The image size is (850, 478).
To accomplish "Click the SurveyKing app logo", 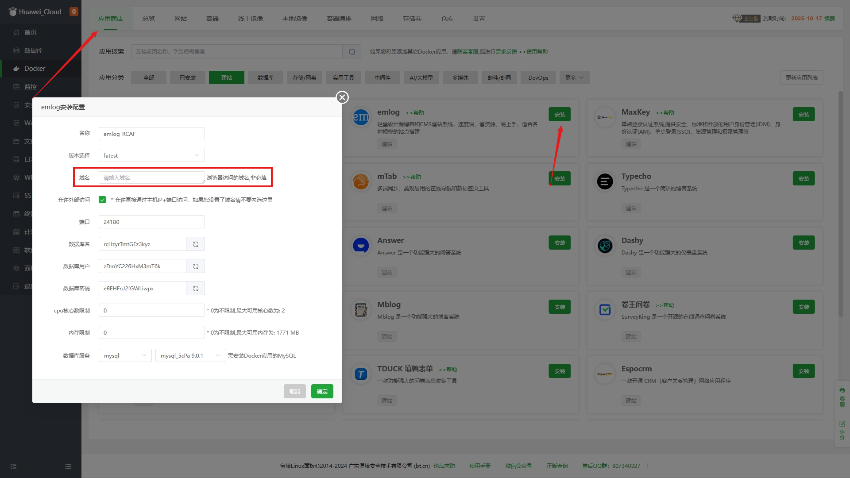I will (605, 310).
